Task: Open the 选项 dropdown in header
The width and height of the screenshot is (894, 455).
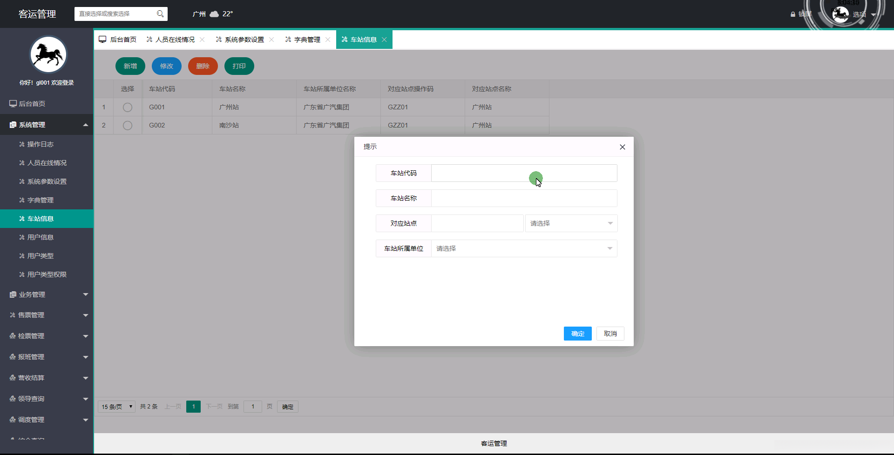Action: (x=865, y=14)
